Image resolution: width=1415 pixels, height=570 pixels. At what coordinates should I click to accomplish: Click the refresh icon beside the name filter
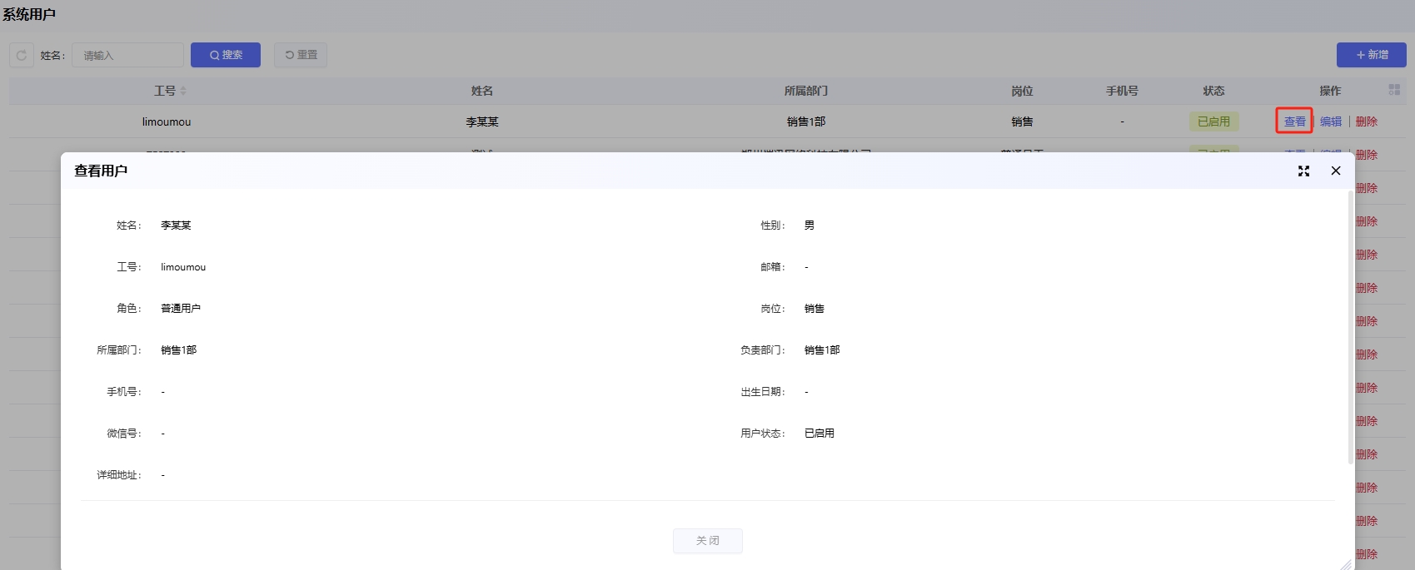[22, 55]
